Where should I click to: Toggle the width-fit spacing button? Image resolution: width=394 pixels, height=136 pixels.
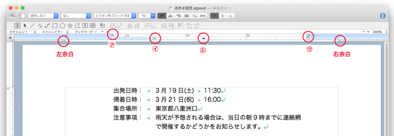coord(203,15)
